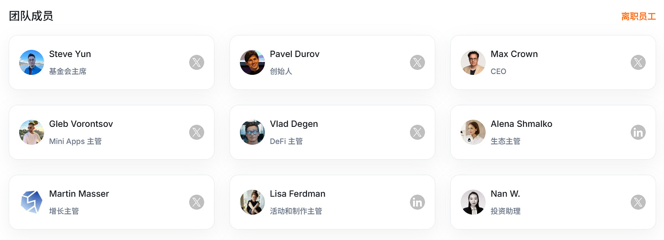The image size is (664, 240).
Task: Open Lisa Ferdman's LinkedIn icon
Action: click(417, 202)
